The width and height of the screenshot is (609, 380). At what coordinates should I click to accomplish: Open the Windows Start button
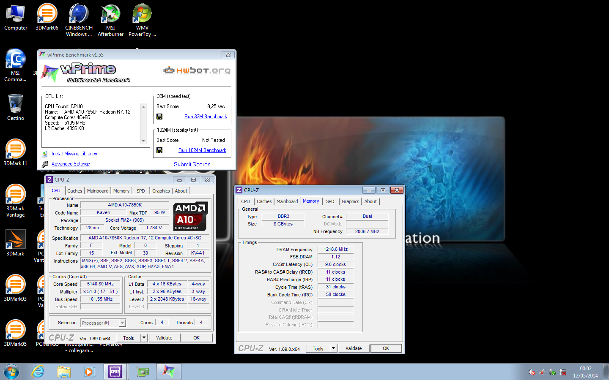pyautogui.click(x=11, y=372)
